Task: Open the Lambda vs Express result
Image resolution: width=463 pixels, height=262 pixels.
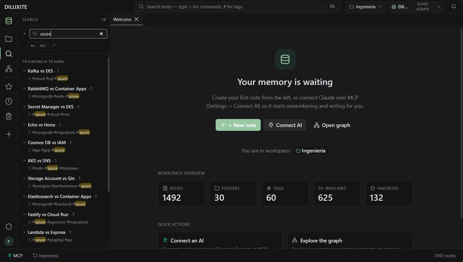Action: coord(47,232)
